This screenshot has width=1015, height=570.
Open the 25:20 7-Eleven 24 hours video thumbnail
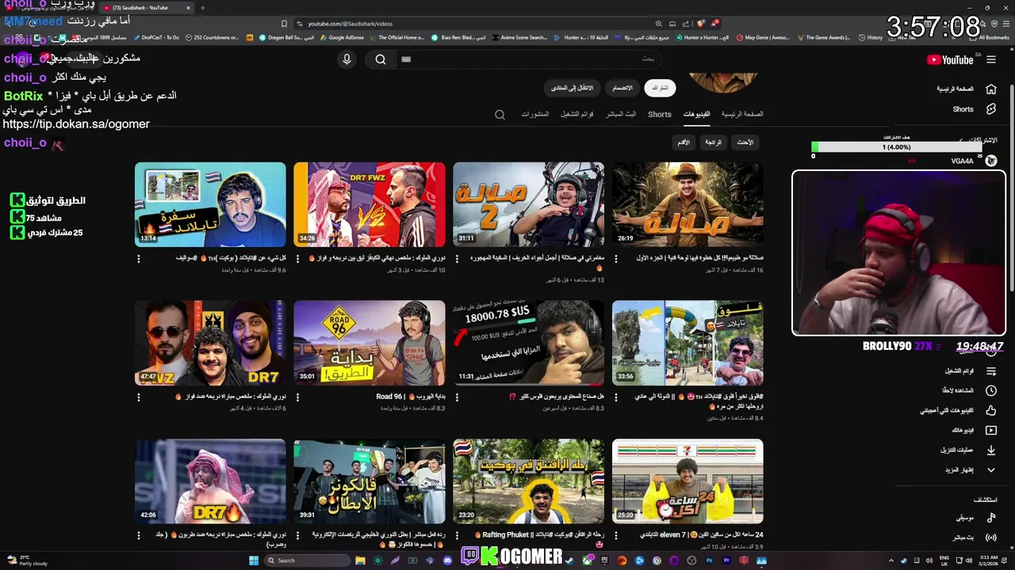coord(688,481)
